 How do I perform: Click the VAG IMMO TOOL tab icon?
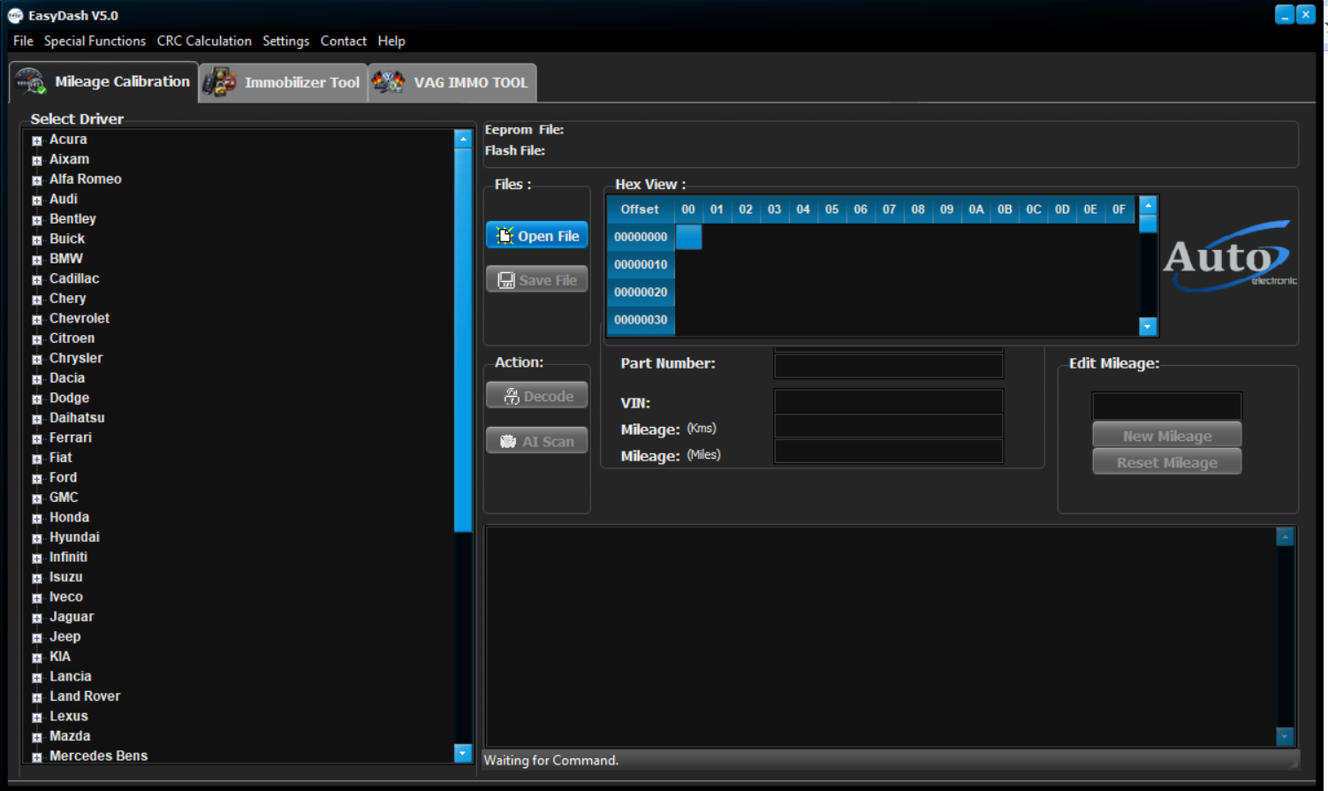[388, 82]
